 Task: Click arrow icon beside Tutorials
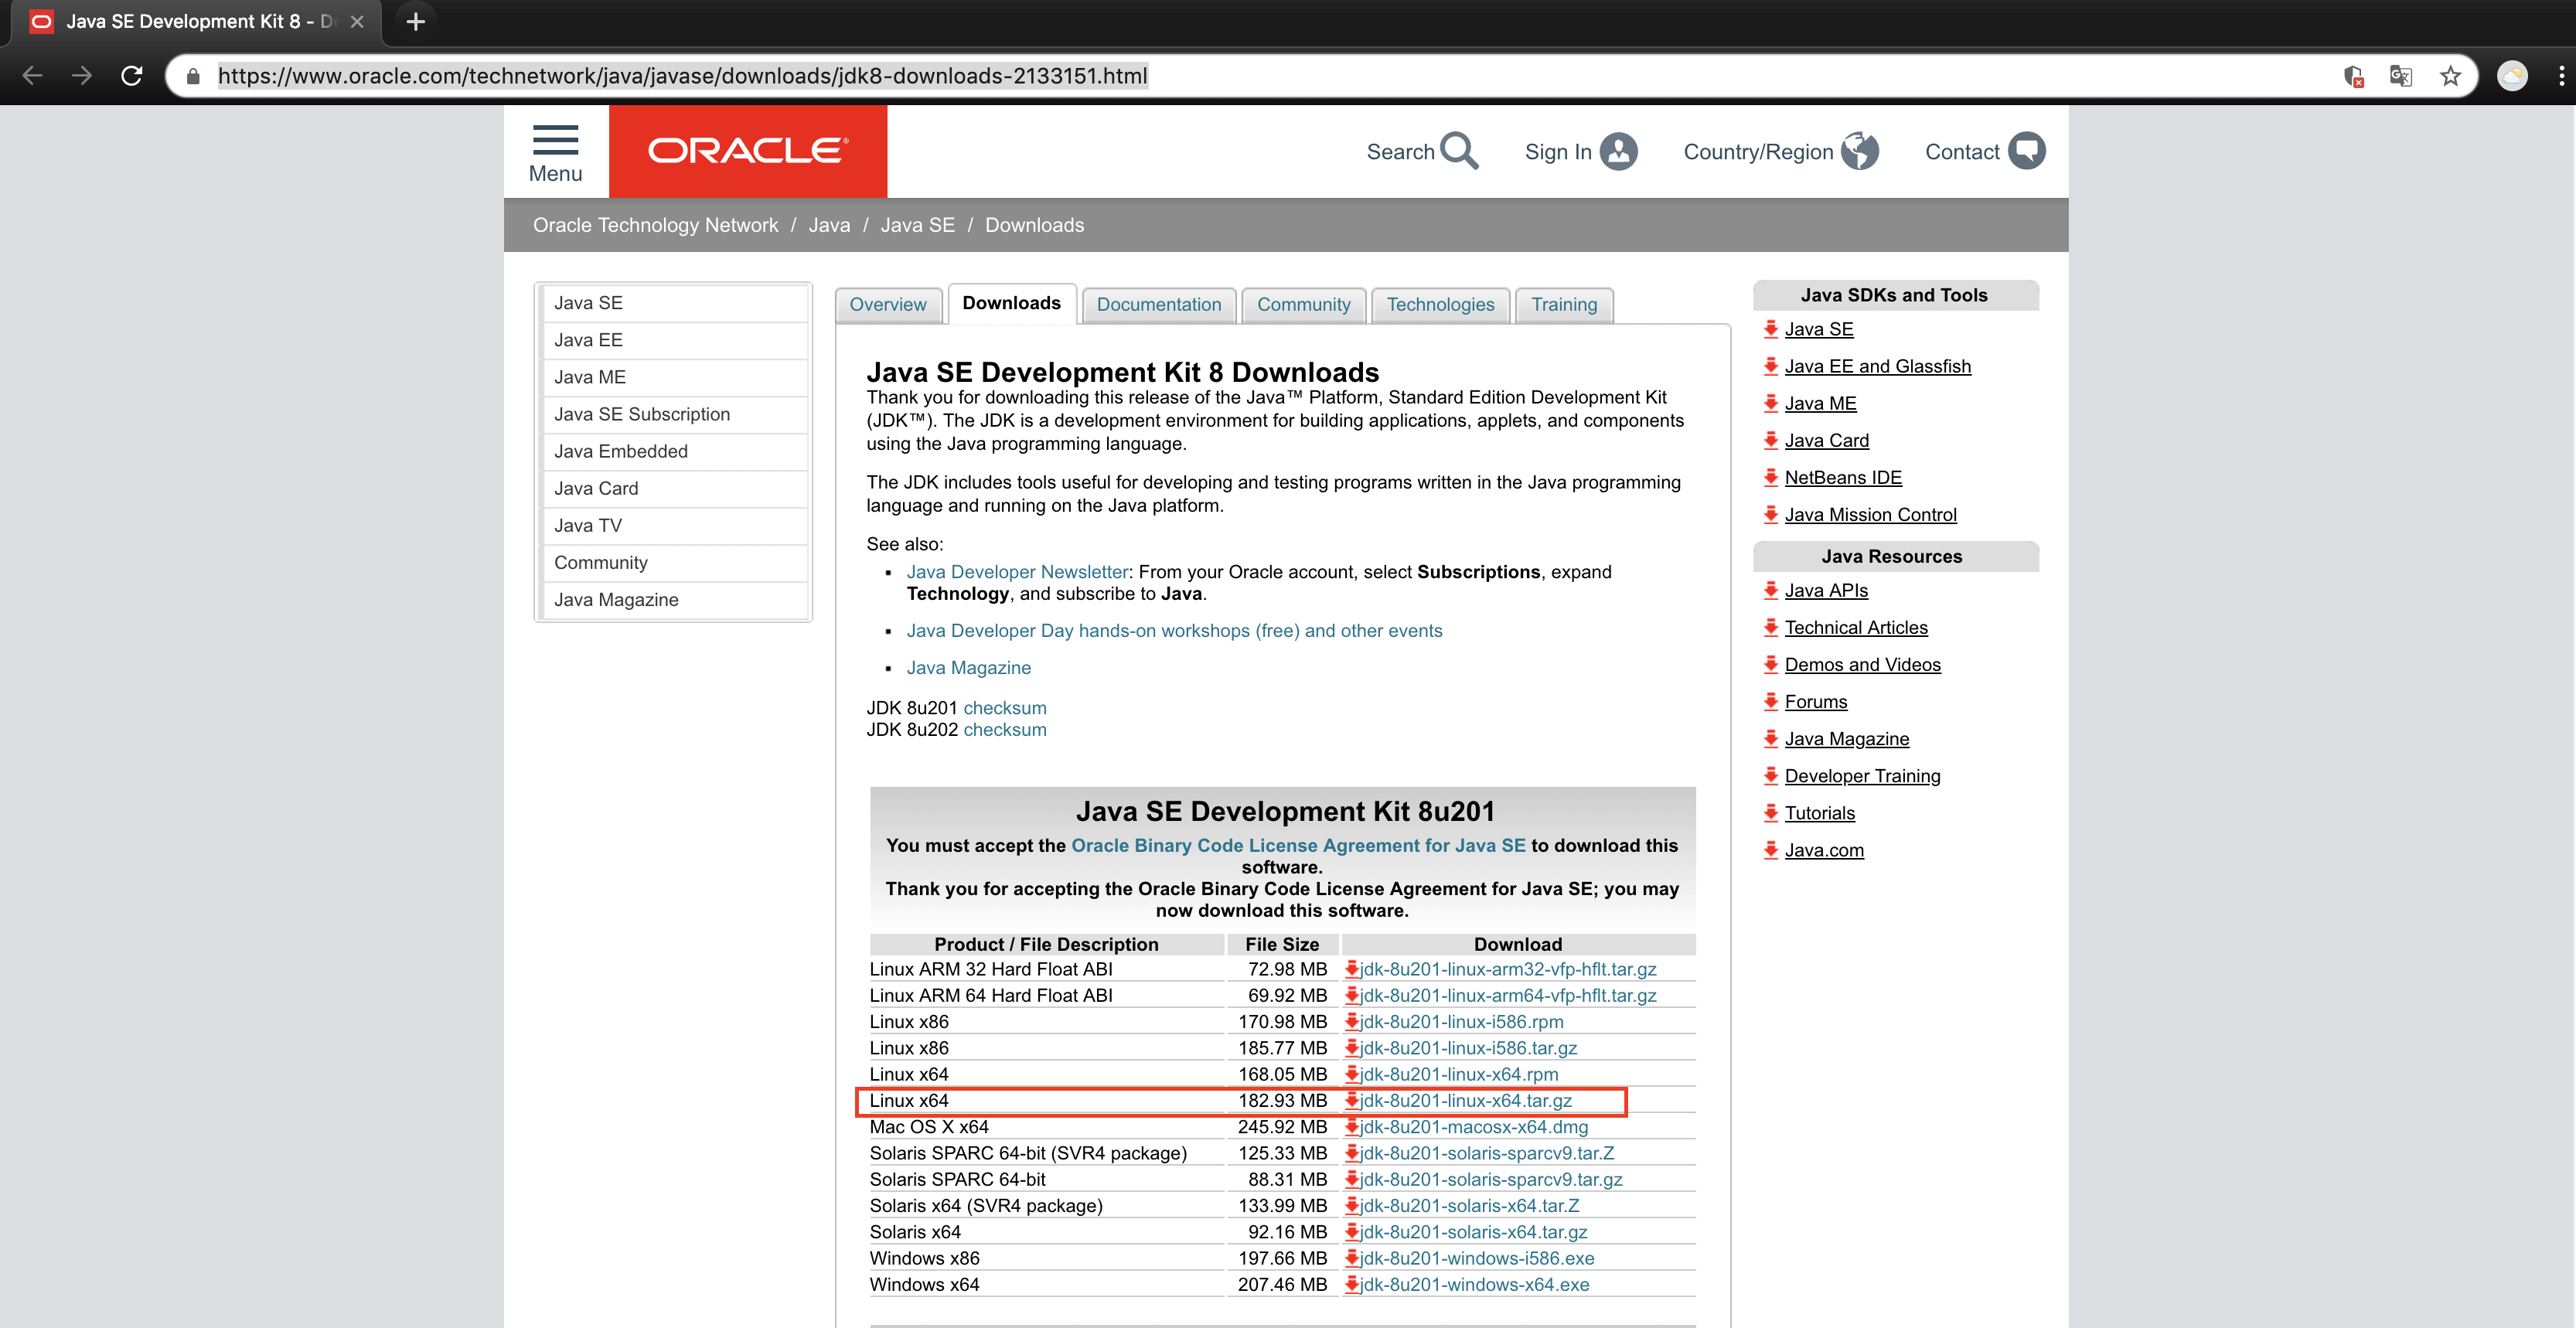[x=1771, y=812]
